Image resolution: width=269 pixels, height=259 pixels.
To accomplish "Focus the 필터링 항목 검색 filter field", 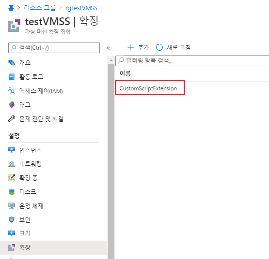I will point(192,60).
